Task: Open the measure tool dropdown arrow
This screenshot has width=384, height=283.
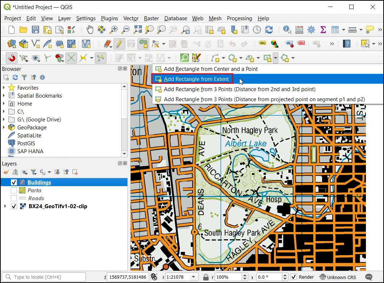Action: pyautogui.click(x=360, y=30)
